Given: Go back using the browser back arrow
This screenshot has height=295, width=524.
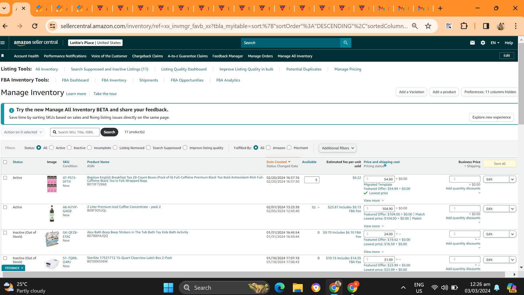Looking at the screenshot, I should click(5, 26).
